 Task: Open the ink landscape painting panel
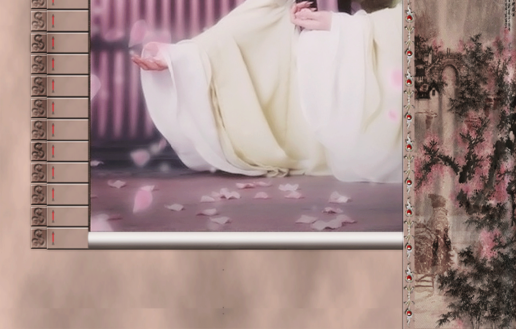pos(465,164)
